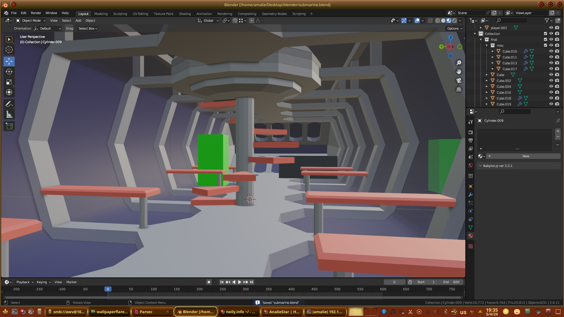The height and width of the screenshot is (317, 564).
Task: Select the Rotate tool in toolbar
Action: [9, 72]
